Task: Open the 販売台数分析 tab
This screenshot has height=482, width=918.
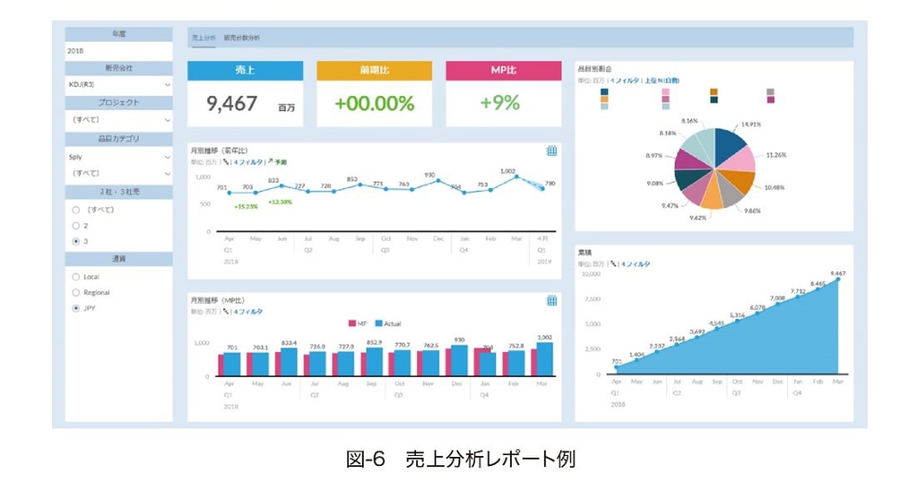Action: pos(242,39)
